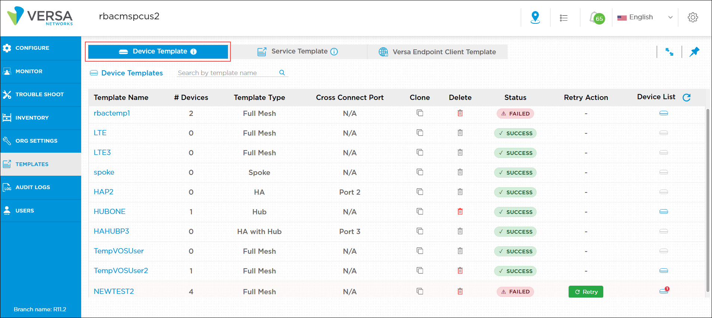712x318 pixels.
Task: Open the task list icon in header
Action: (x=563, y=18)
